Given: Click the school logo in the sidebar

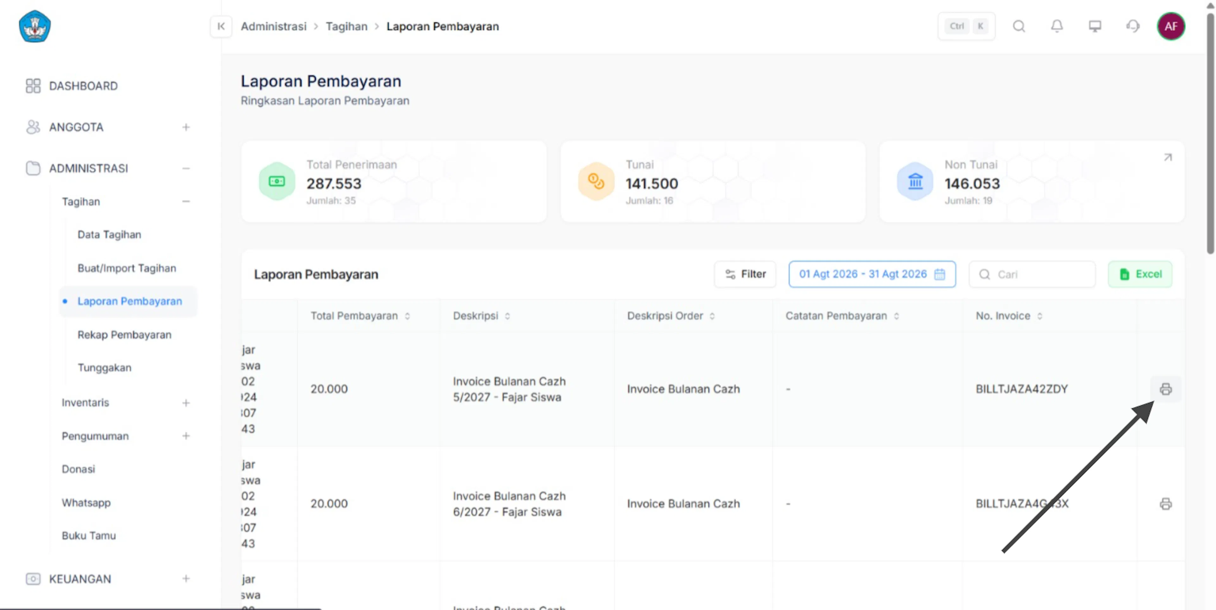Looking at the screenshot, I should (x=35, y=26).
